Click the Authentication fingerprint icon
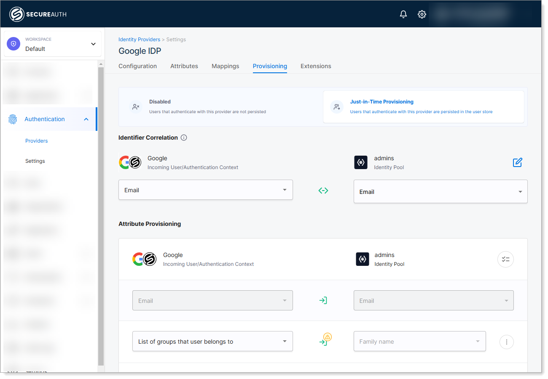The height and width of the screenshot is (379, 548). (x=13, y=119)
